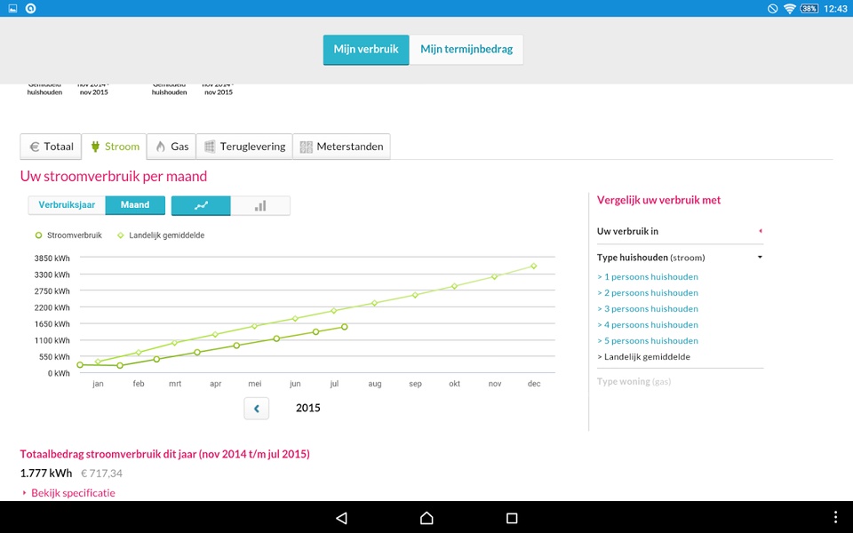Switch to Mijn termijnbedrag tab
The height and width of the screenshot is (533, 853).
click(466, 50)
